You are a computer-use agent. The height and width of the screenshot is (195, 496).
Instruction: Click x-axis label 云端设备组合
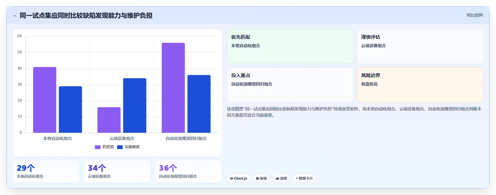point(122,138)
